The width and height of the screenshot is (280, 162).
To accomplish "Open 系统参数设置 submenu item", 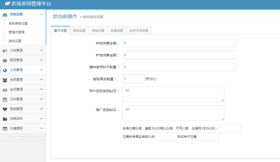I will [18, 24].
